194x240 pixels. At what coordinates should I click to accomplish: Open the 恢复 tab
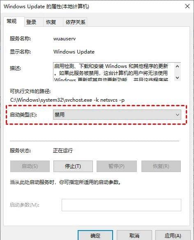[51, 22]
